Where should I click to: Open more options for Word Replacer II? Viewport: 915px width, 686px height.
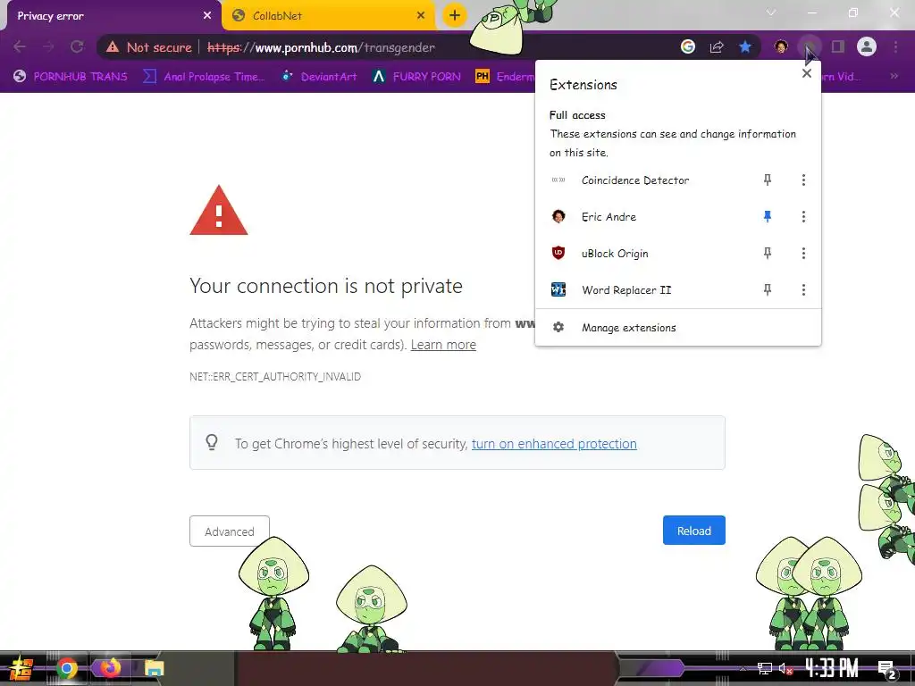[803, 290]
